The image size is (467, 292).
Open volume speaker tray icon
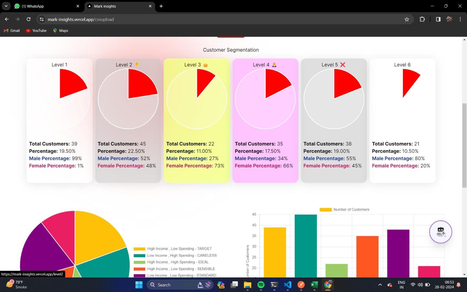(420, 285)
